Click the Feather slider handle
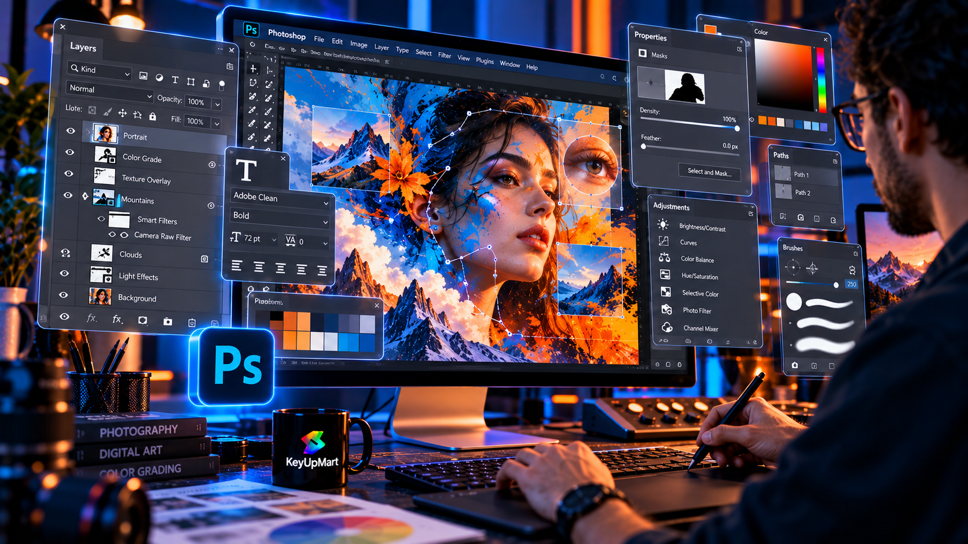 643,146
